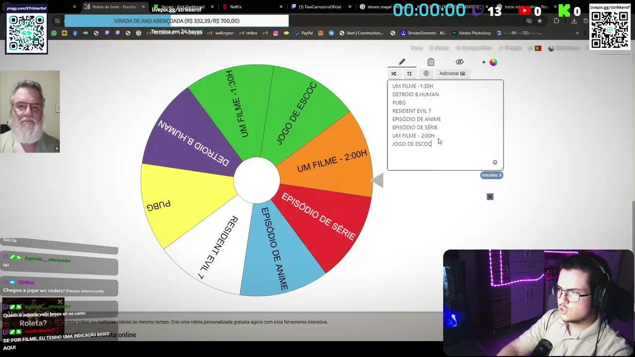The width and height of the screenshot is (635, 357).
Task: Click the Adicionar image button
Action: 452,73
